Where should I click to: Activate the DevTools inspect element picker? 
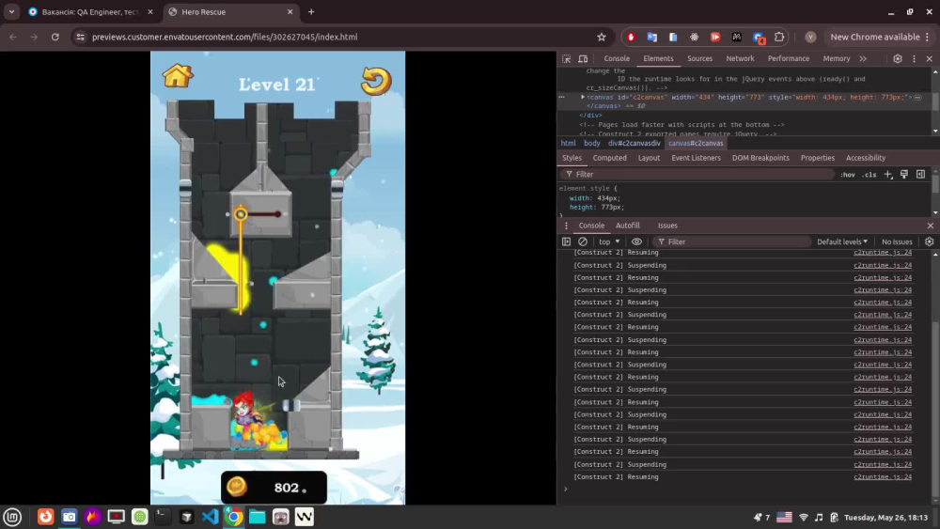pos(567,58)
